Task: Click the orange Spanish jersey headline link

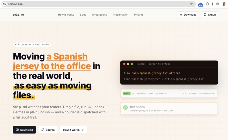Action: pos(52,61)
